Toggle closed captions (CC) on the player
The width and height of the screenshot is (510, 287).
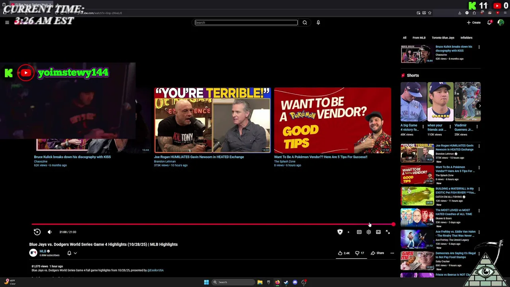pos(359,232)
